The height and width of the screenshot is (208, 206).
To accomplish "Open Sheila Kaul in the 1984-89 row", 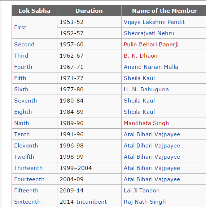I will click(139, 112).
